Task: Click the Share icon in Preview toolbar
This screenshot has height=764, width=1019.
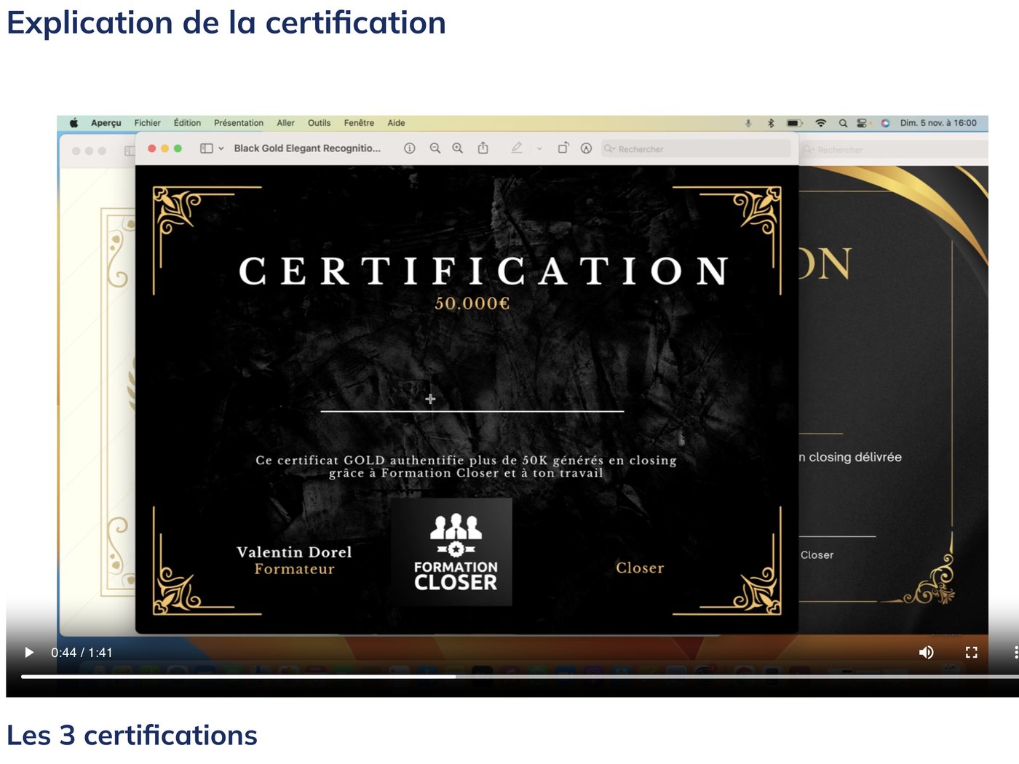Action: tap(483, 148)
